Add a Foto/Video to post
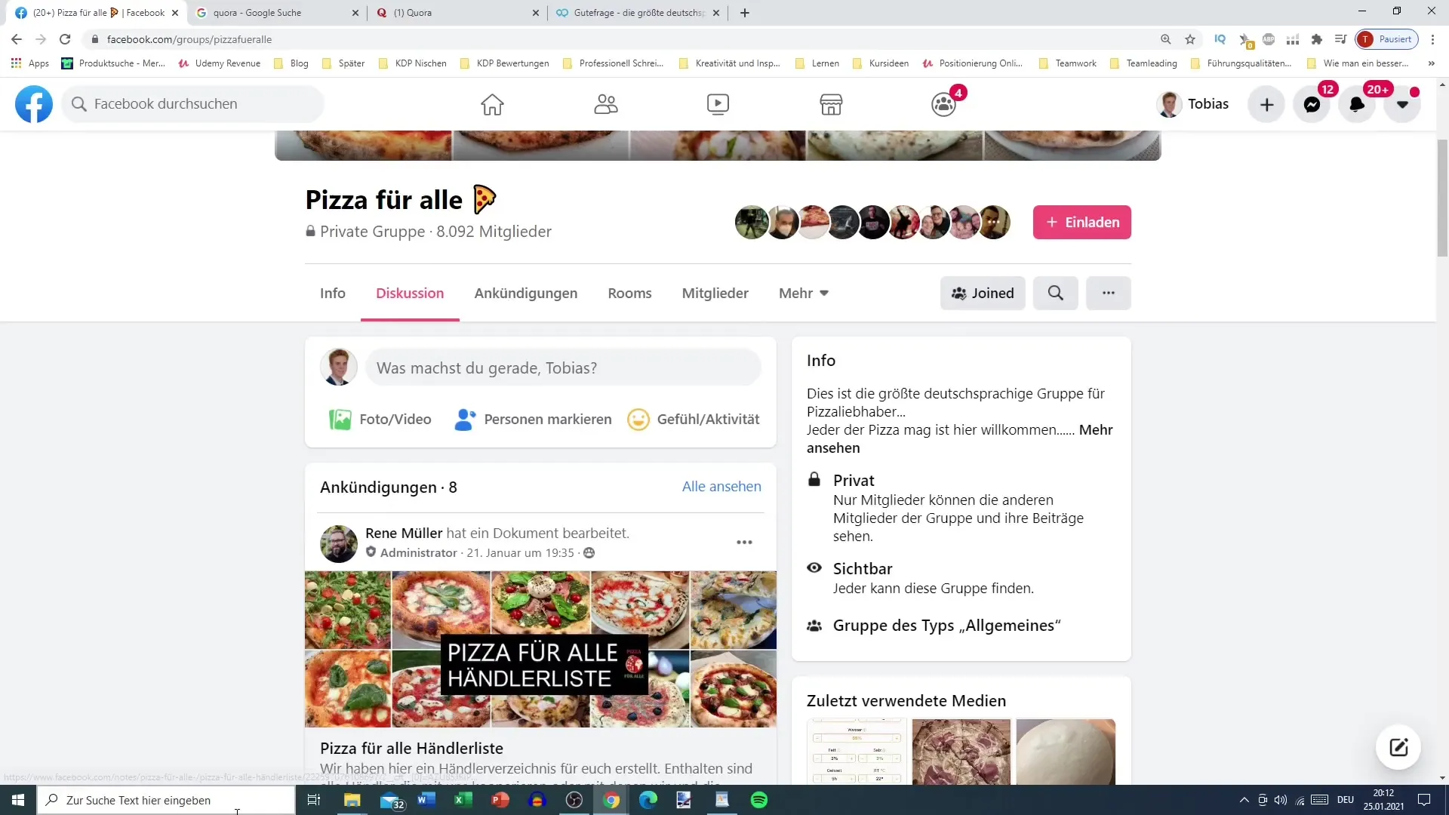 pos(380,419)
